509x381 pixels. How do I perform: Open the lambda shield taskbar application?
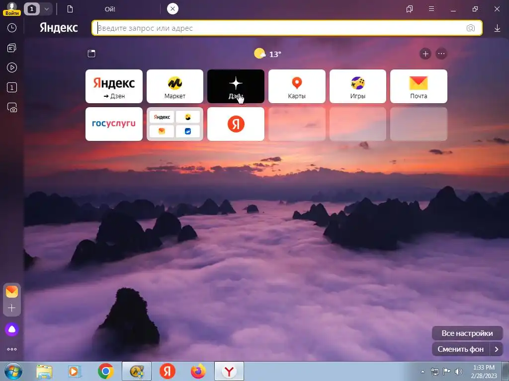pyautogui.click(x=137, y=371)
